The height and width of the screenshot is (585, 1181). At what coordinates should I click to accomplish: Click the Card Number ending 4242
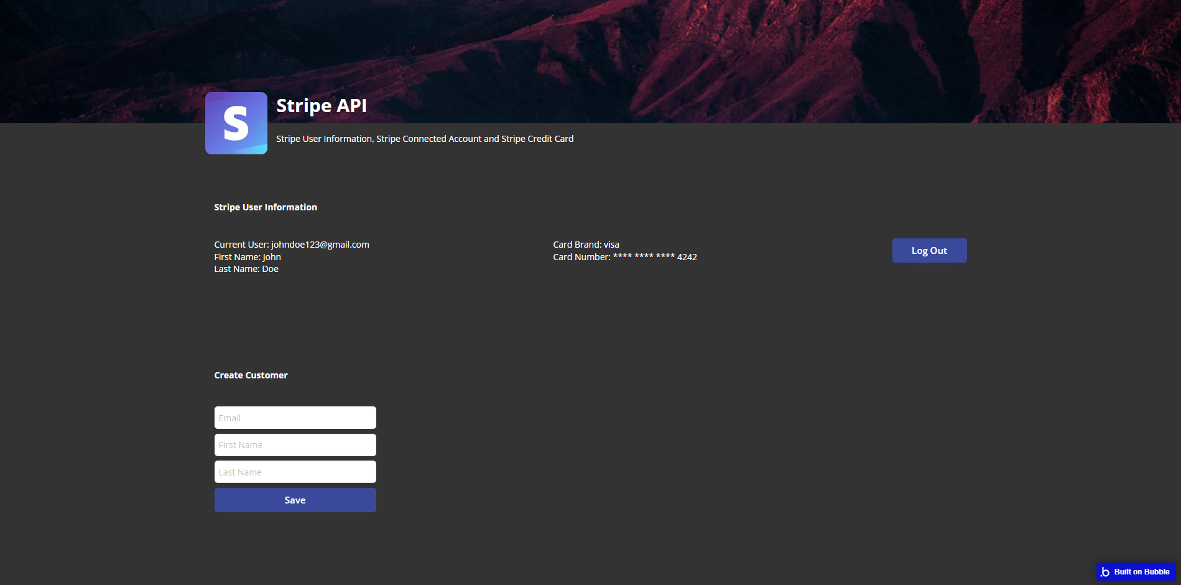625,257
